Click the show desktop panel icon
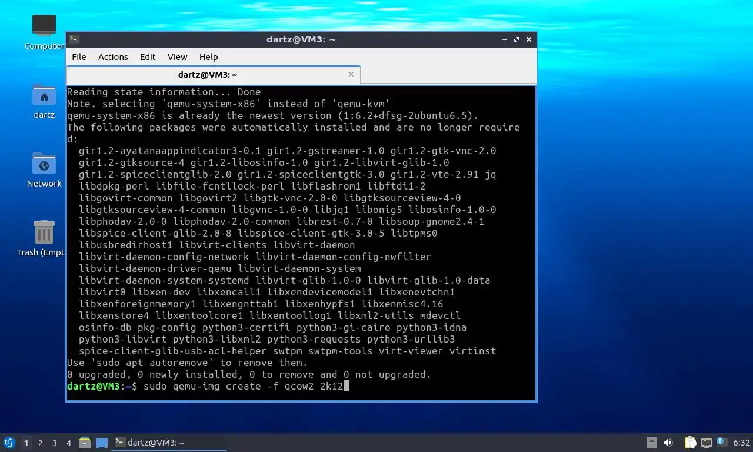Viewport: 753px width, 452px height. pyautogui.click(x=102, y=443)
